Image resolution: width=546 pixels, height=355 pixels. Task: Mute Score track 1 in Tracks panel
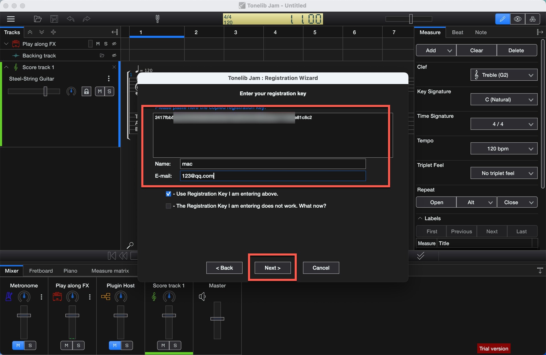[x=100, y=91]
